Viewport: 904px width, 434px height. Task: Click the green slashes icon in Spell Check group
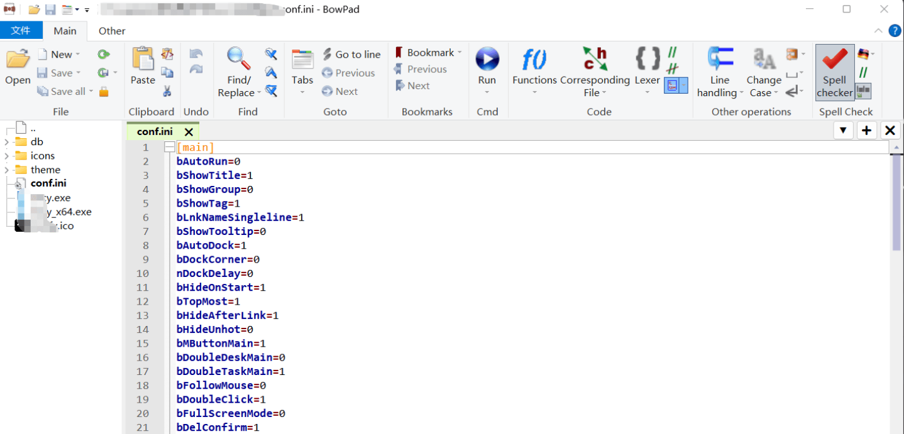tap(863, 73)
